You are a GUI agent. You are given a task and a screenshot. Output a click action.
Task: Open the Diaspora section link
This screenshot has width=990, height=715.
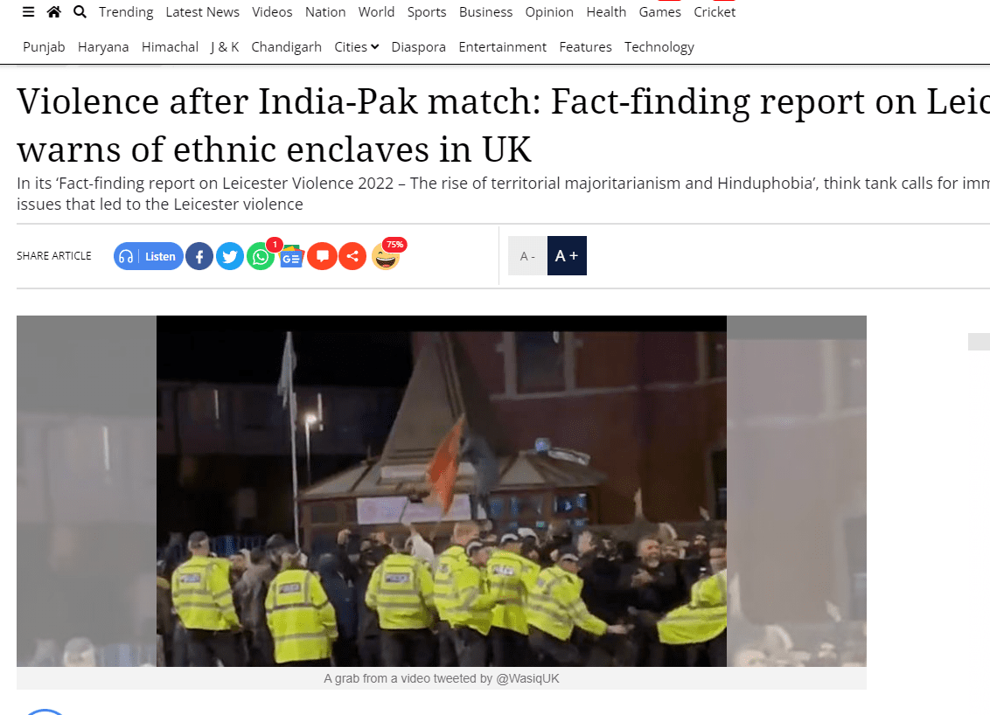point(419,46)
